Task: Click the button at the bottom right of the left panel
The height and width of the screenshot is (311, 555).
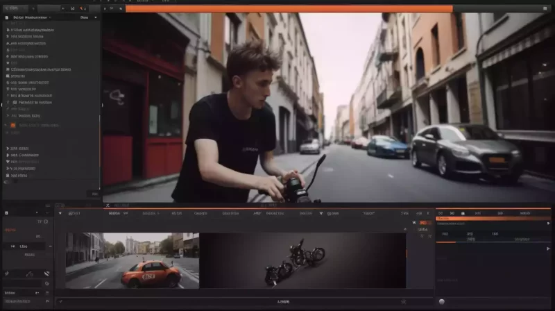Action: [94, 194]
